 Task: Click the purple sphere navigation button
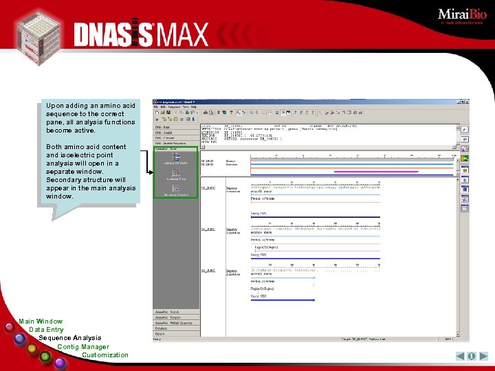60,363
